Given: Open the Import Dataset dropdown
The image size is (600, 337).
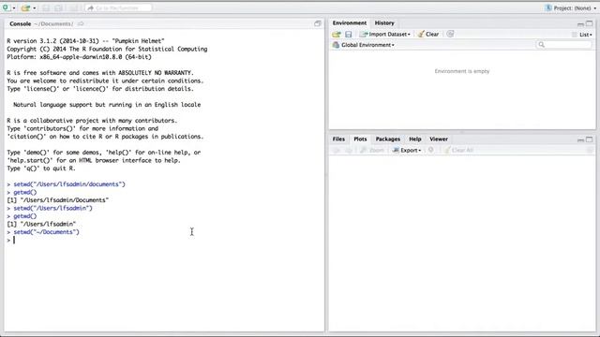Looking at the screenshot, I should pos(384,35).
